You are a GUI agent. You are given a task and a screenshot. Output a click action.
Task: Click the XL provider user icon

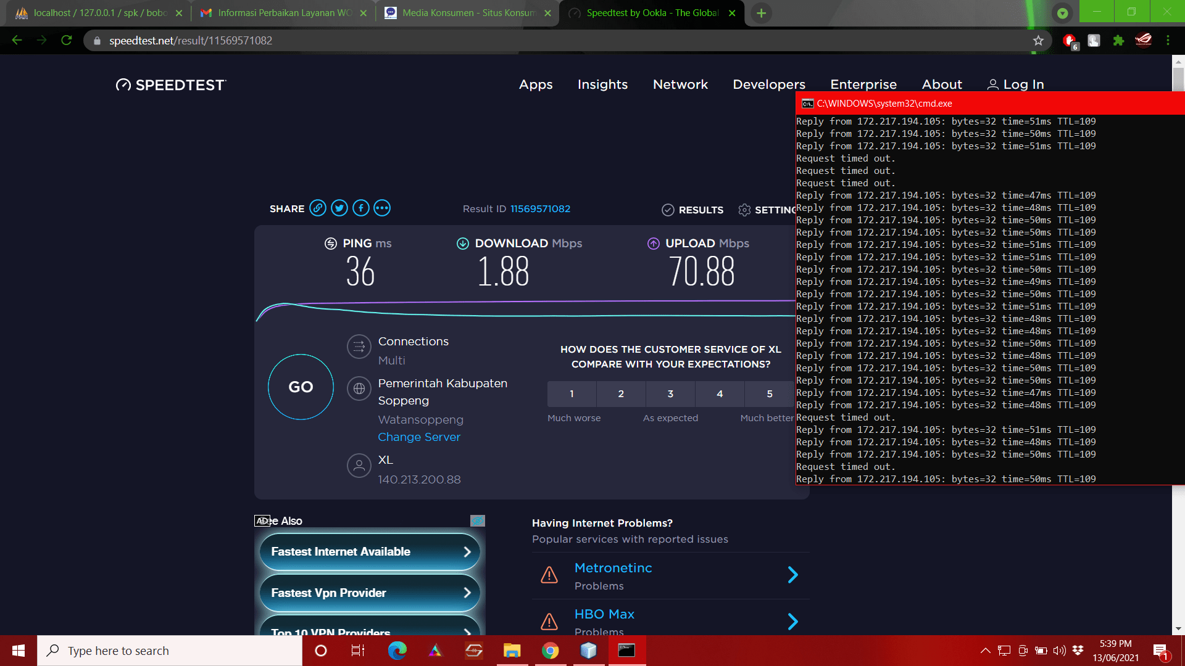(359, 466)
